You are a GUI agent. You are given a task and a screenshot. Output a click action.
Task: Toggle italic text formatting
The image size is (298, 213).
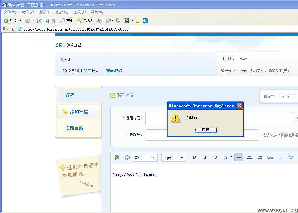tap(205, 157)
